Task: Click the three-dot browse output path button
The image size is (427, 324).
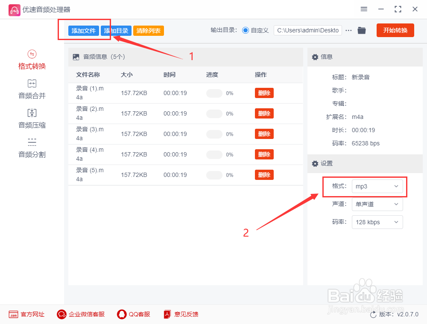Action: point(348,30)
